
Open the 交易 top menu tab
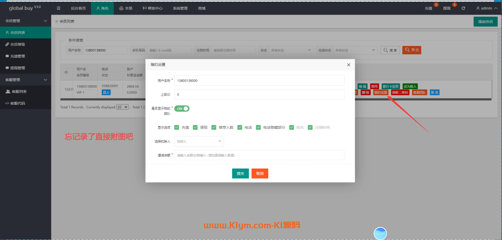tap(125, 8)
